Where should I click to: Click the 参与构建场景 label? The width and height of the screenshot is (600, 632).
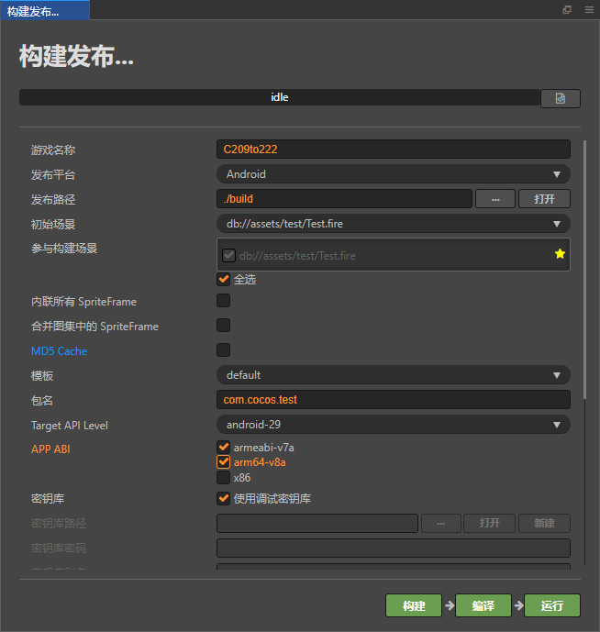point(64,249)
